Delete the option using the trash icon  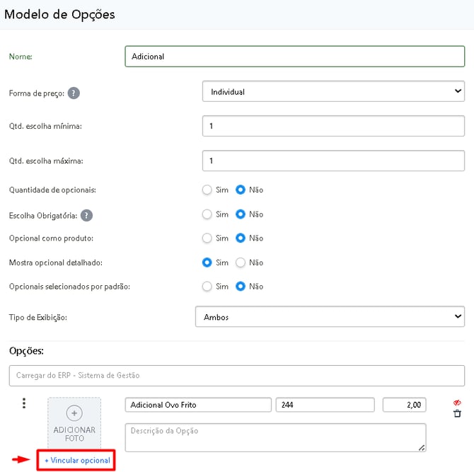[457, 413]
